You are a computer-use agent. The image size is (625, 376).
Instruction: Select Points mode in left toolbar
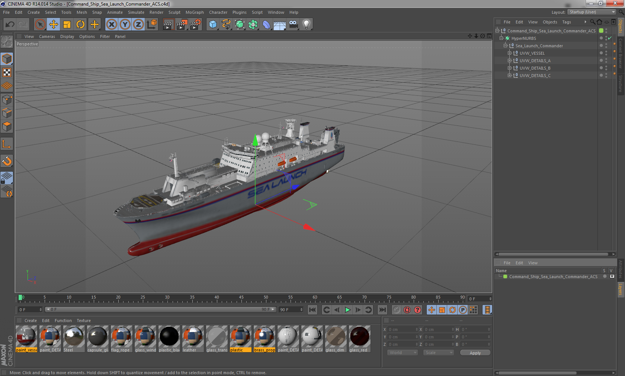[x=7, y=99]
